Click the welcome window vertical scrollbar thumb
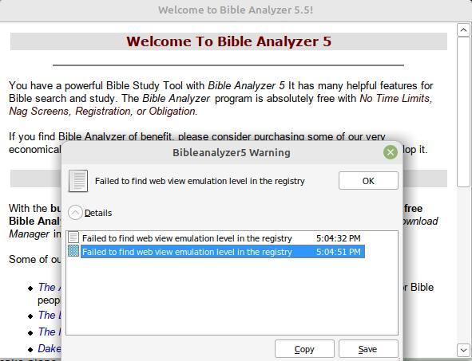472x361 pixels. click(x=463, y=112)
